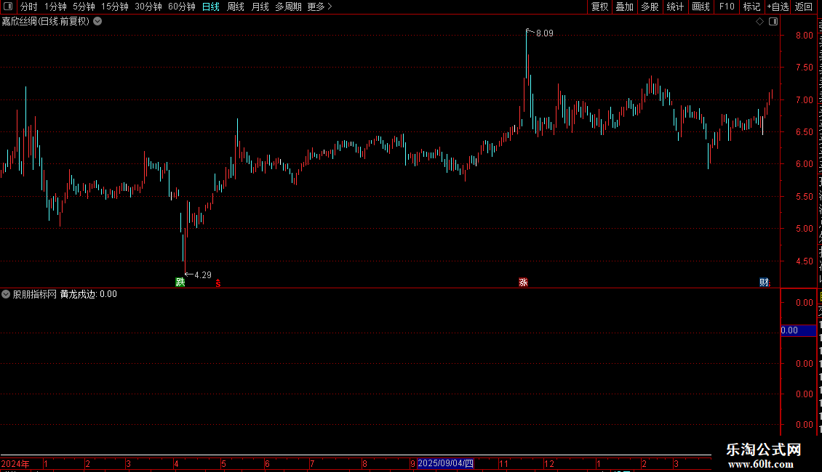This screenshot has height=472, width=822.
Task: Click the 6.00 price axis label
Action: [x=804, y=164]
